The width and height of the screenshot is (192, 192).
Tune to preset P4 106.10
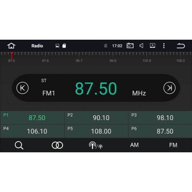pos(32,131)
